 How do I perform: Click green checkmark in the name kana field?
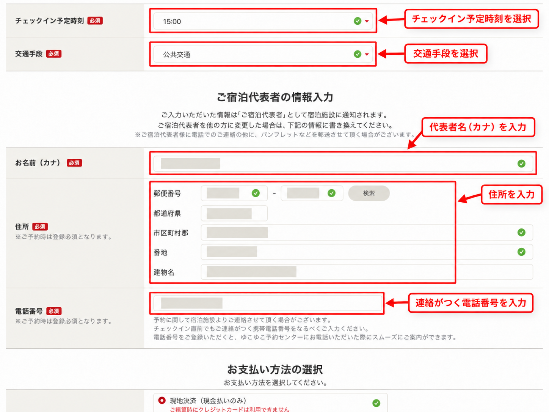pyautogui.click(x=521, y=164)
